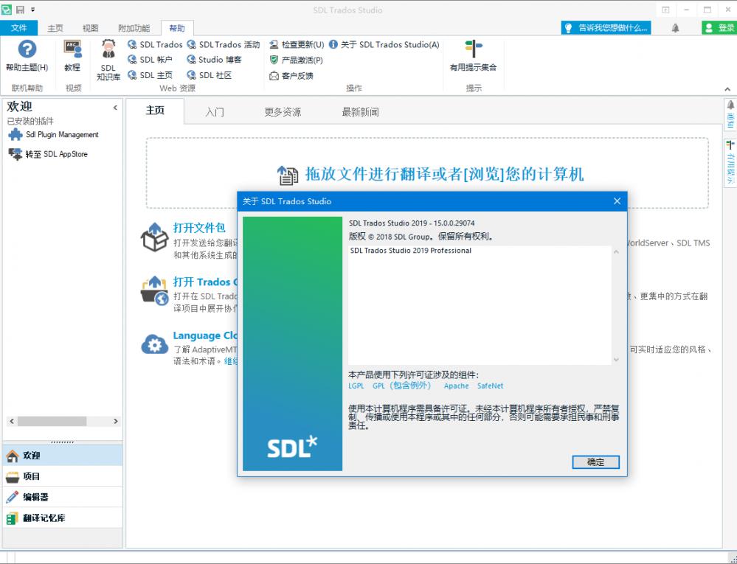
Task: Click 关于 SDL Trados Studio(A)
Action: 384,45
